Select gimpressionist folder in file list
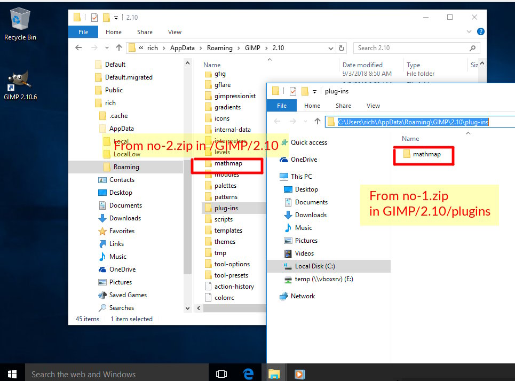The width and height of the screenshot is (515, 381). (x=235, y=96)
